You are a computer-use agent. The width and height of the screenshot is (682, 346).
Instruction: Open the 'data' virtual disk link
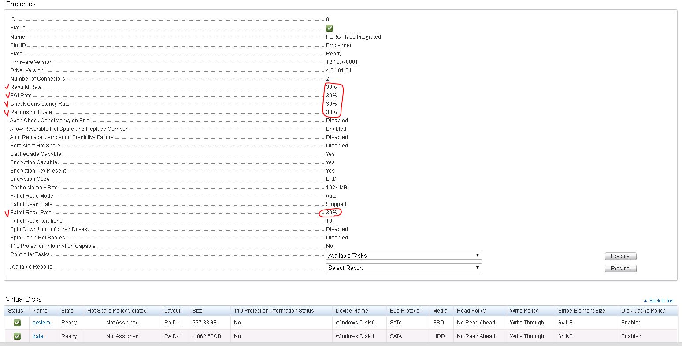pos(38,336)
